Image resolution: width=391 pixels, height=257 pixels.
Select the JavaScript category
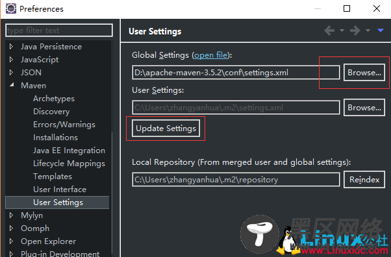tap(40, 60)
